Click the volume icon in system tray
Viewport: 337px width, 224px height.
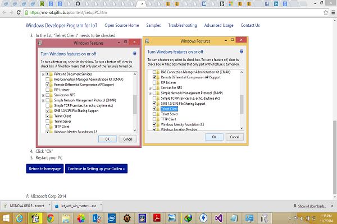pyautogui.click(x=302, y=218)
